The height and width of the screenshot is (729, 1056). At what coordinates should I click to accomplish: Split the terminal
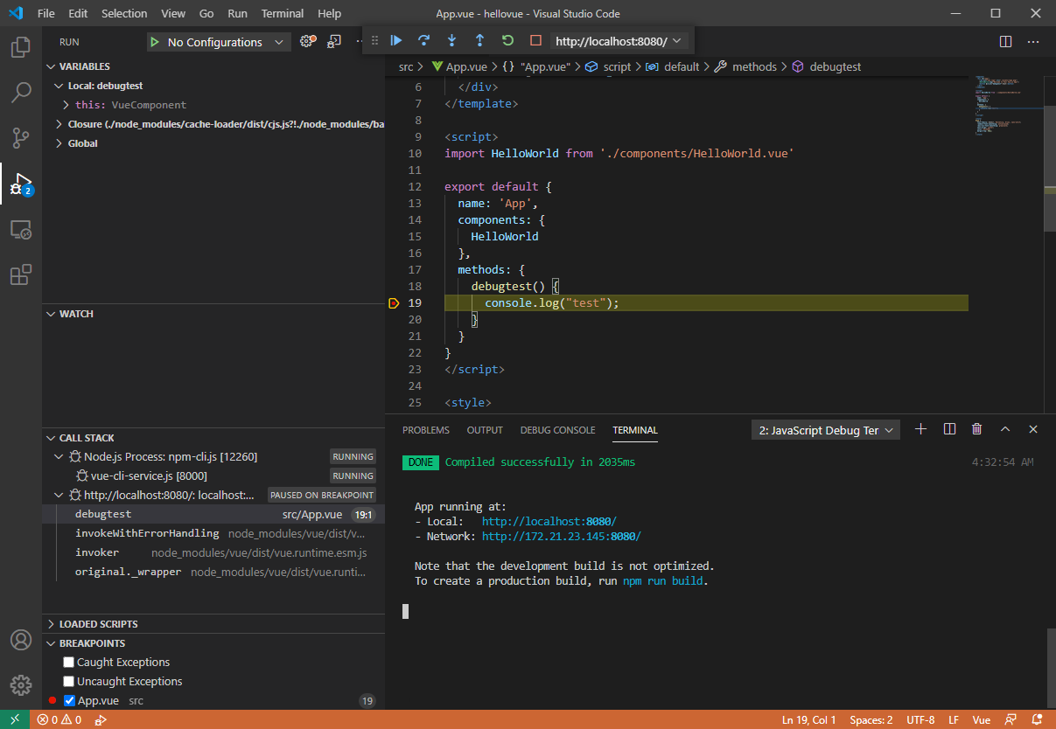pyautogui.click(x=949, y=429)
